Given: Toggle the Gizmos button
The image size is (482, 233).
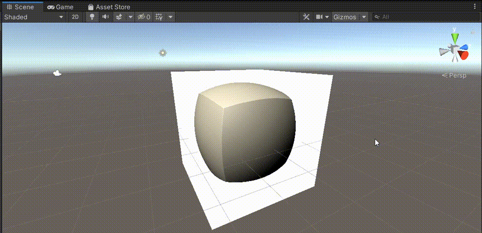Looking at the screenshot, I should [345, 17].
